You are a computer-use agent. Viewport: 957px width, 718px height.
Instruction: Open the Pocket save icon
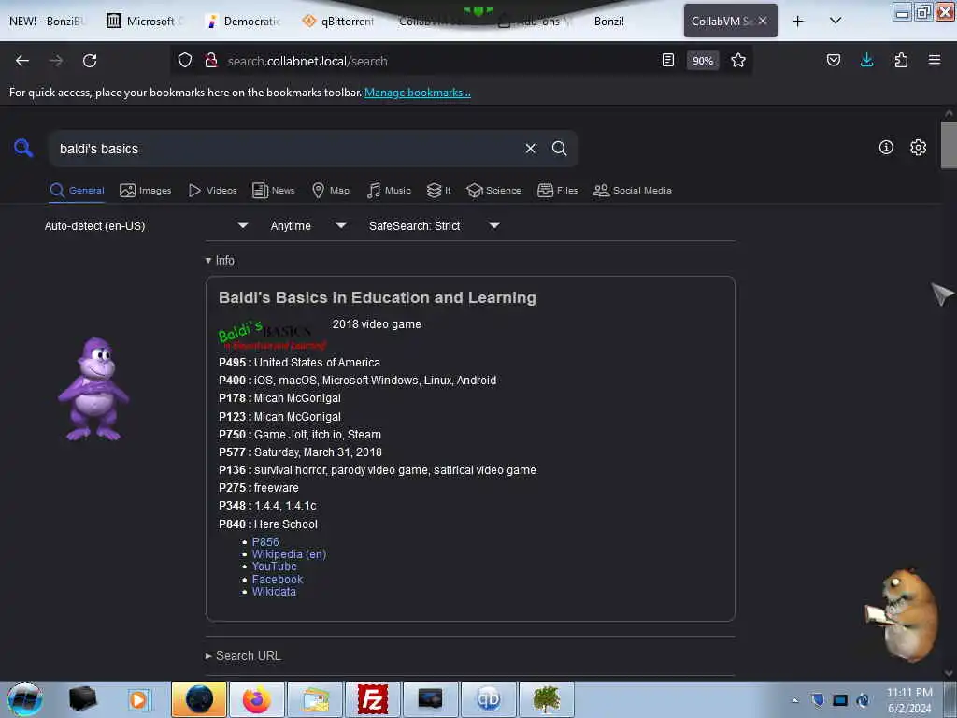(x=833, y=61)
